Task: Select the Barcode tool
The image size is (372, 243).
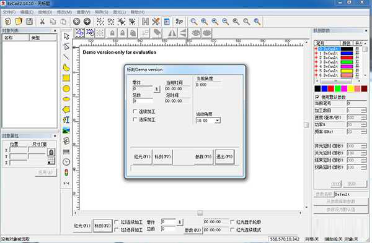Action: tap(66, 151)
